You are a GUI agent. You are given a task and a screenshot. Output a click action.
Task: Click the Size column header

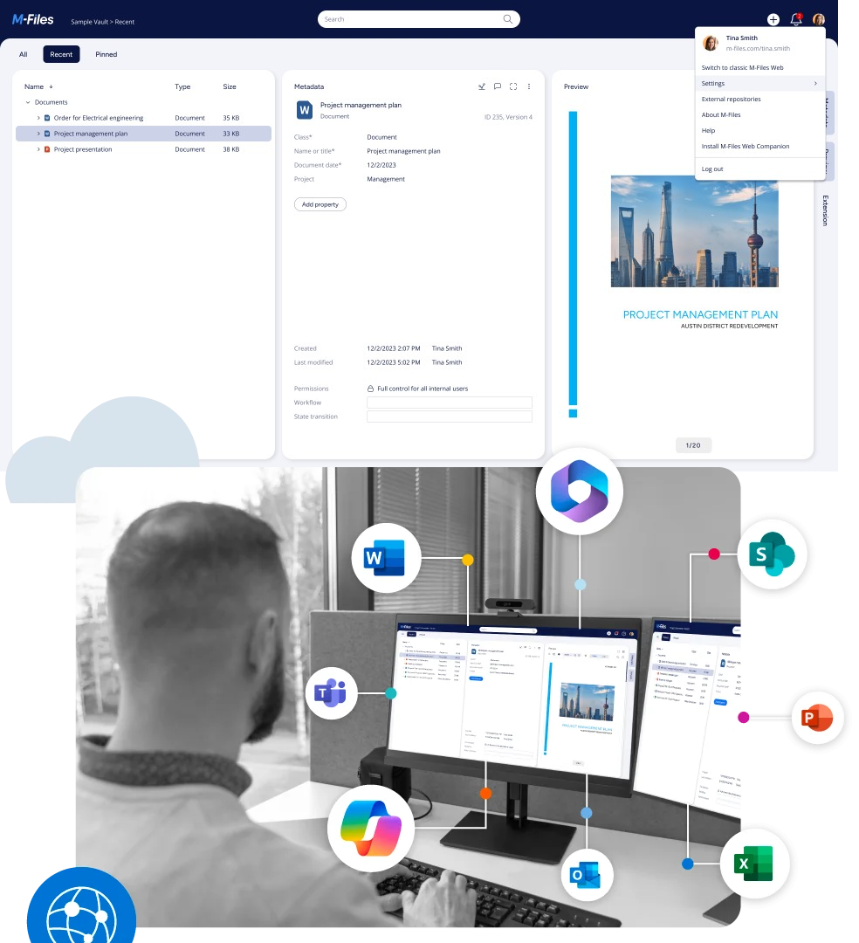(230, 86)
